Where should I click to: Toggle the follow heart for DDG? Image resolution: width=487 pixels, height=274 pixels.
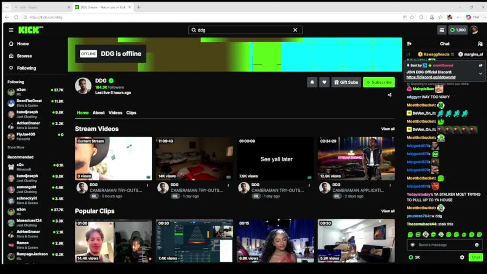[324, 82]
